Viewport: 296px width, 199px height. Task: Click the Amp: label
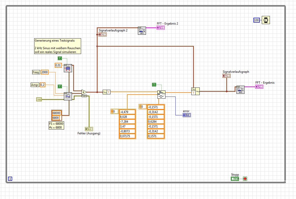coord(35,85)
